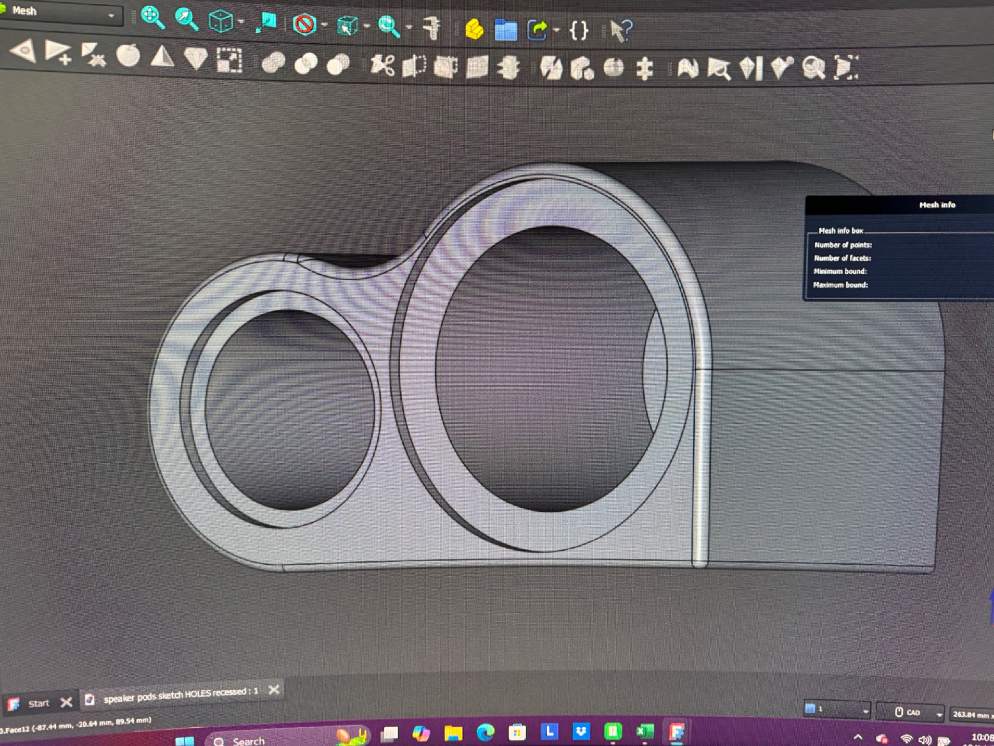Close the speaker pods sketch tab
This screenshot has width=994, height=746.
[274, 690]
